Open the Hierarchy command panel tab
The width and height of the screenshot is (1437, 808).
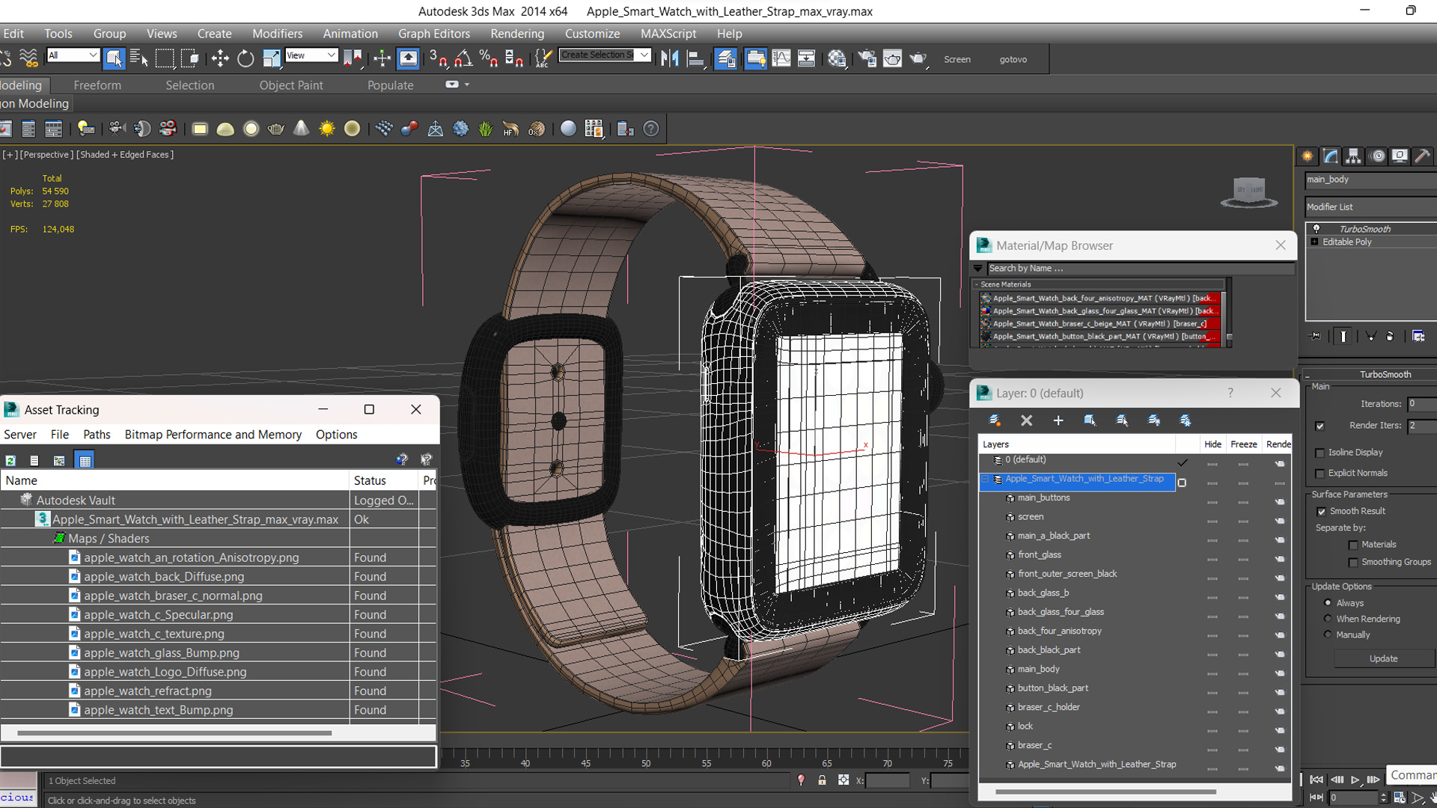(x=1353, y=156)
